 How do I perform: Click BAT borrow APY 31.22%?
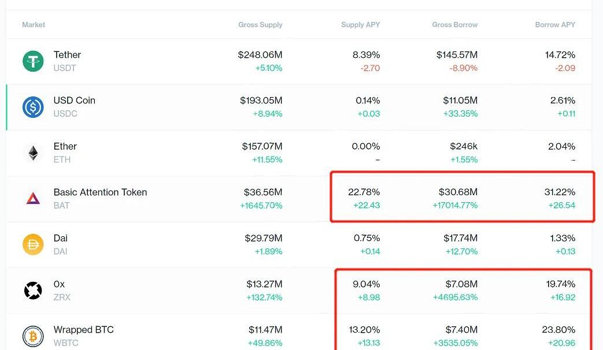[x=560, y=192]
